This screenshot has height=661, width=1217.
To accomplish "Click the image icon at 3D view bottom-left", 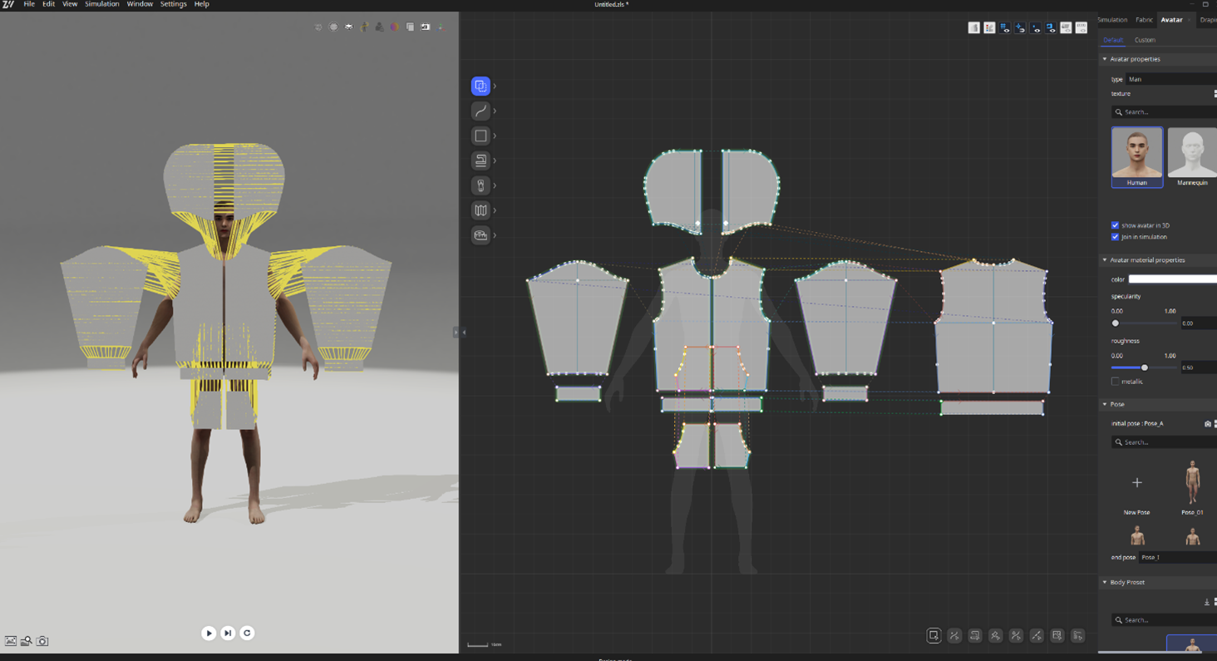I will tap(11, 641).
